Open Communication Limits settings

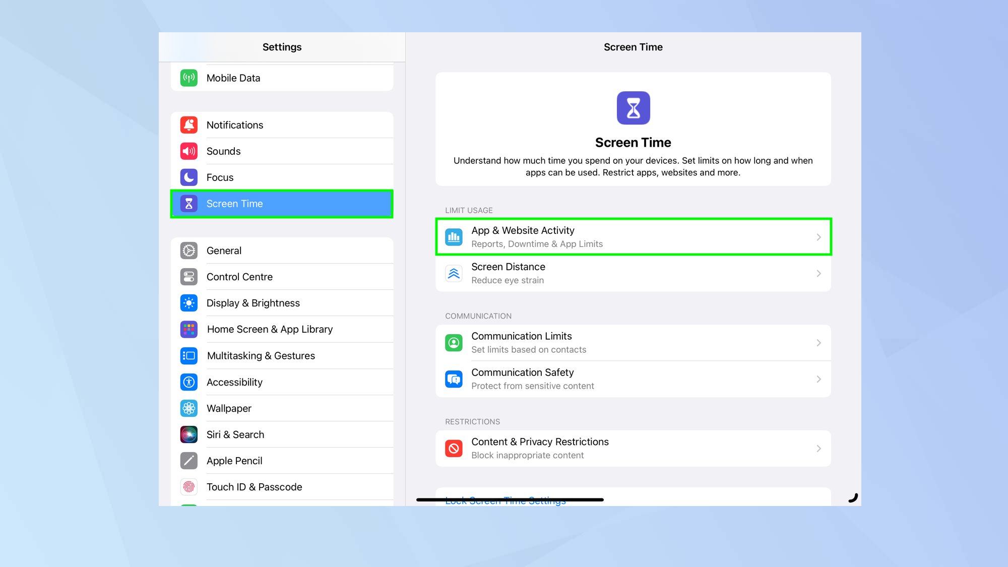(x=633, y=342)
